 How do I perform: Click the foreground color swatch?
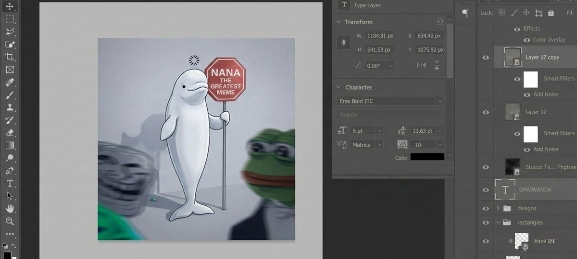pos(7,255)
